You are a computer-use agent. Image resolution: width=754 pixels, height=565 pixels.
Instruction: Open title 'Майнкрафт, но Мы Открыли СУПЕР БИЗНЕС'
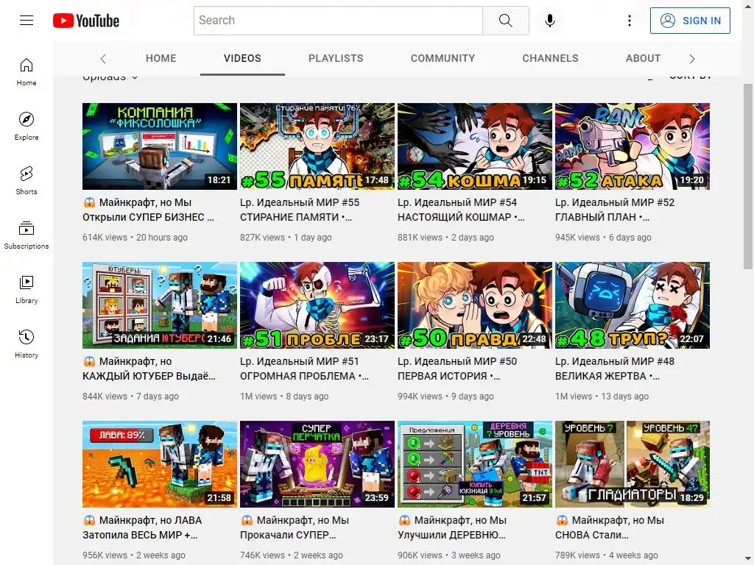pos(149,210)
